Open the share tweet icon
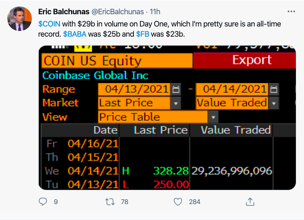Viewport: 304px width, 220px height. click(x=250, y=201)
